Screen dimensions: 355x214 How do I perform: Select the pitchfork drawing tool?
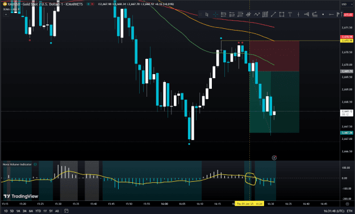pyautogui.click(x=248, y=15)
